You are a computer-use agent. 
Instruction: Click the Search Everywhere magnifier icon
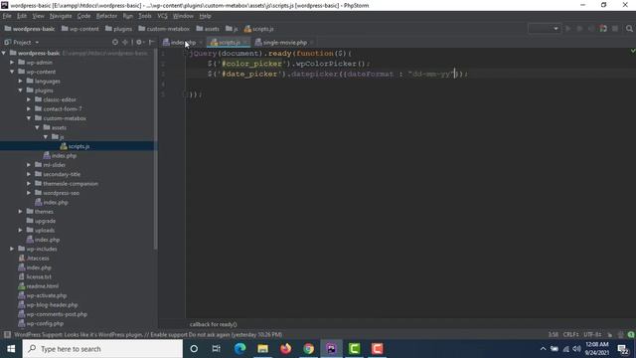(x=629, y=29)
